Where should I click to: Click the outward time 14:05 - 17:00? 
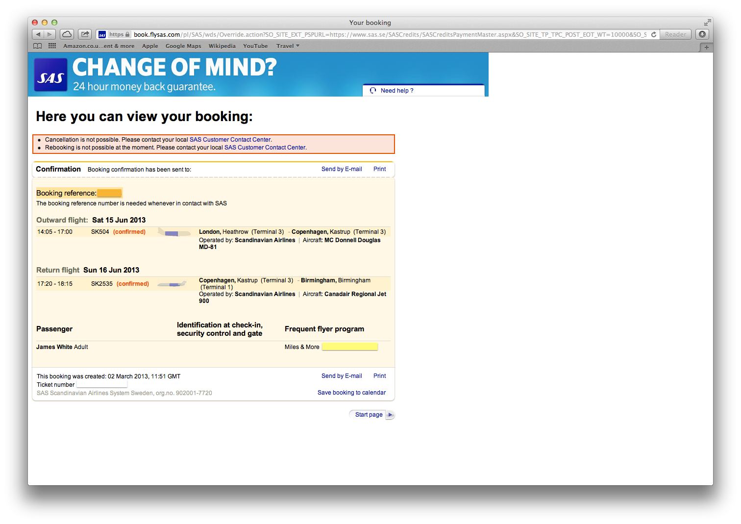click(55, 232)
